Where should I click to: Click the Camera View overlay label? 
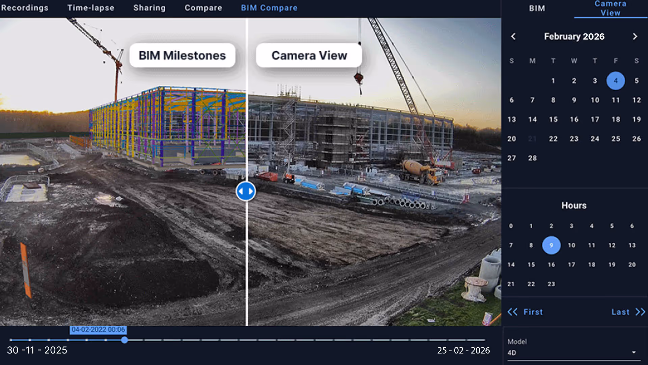pos(309,55)
